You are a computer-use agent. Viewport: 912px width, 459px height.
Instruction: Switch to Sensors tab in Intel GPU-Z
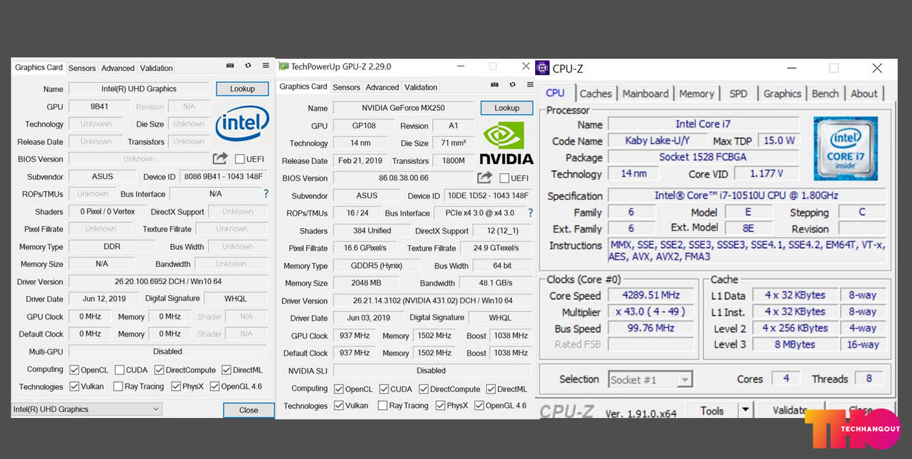(82, 68)
